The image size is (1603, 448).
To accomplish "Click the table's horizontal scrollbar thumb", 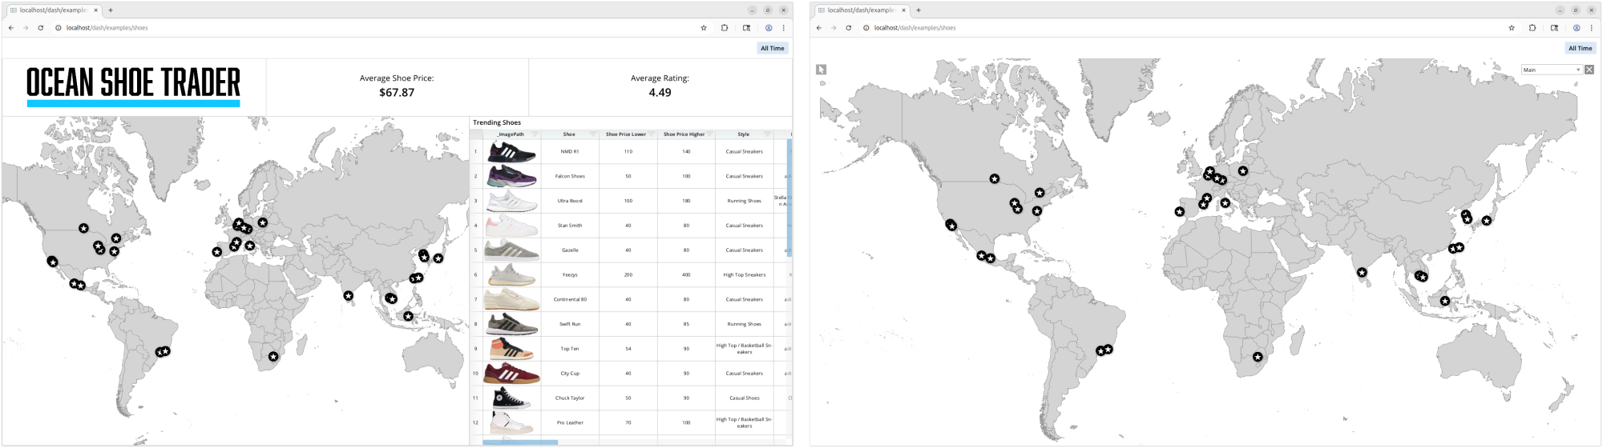I will (520, 442).
